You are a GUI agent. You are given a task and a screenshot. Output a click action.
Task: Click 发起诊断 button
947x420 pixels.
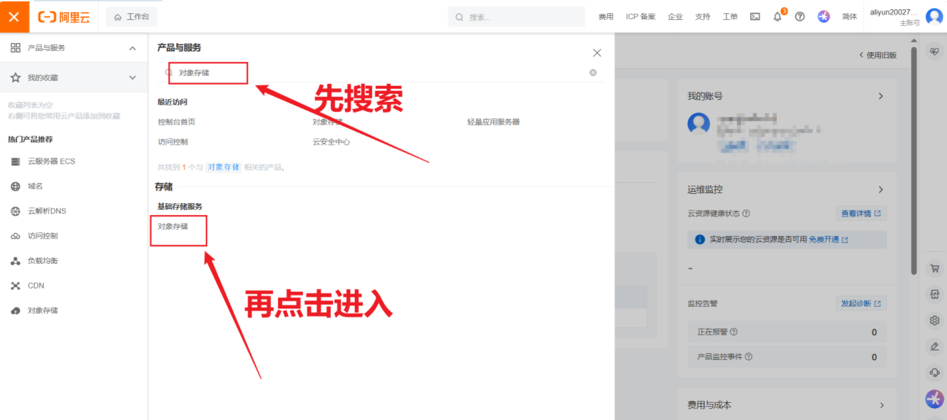click(861, 304)
